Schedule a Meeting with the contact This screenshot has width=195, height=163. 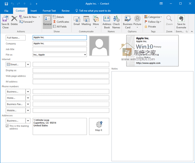pyautogui.click(x=86, y=21)
